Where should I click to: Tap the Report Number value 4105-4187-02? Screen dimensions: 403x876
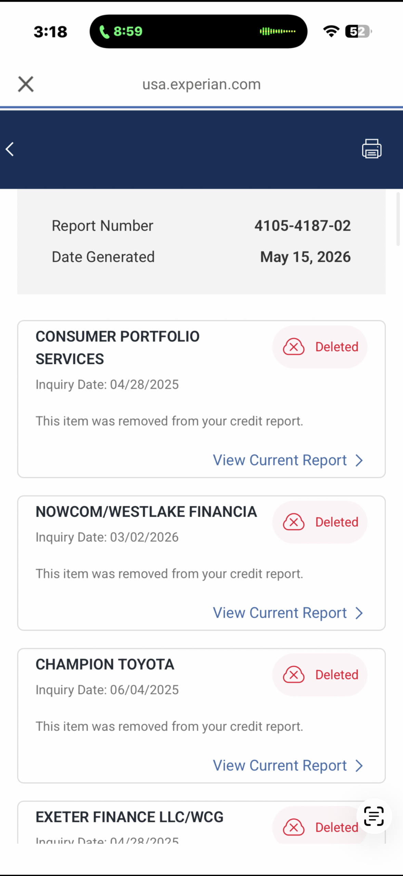tap(302, 226)
